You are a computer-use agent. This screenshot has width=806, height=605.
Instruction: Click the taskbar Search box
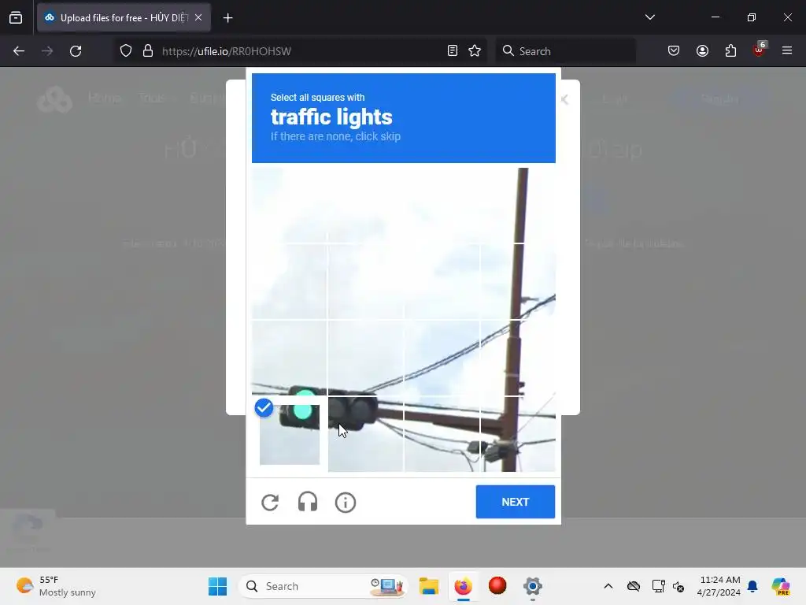pos(323,586)
